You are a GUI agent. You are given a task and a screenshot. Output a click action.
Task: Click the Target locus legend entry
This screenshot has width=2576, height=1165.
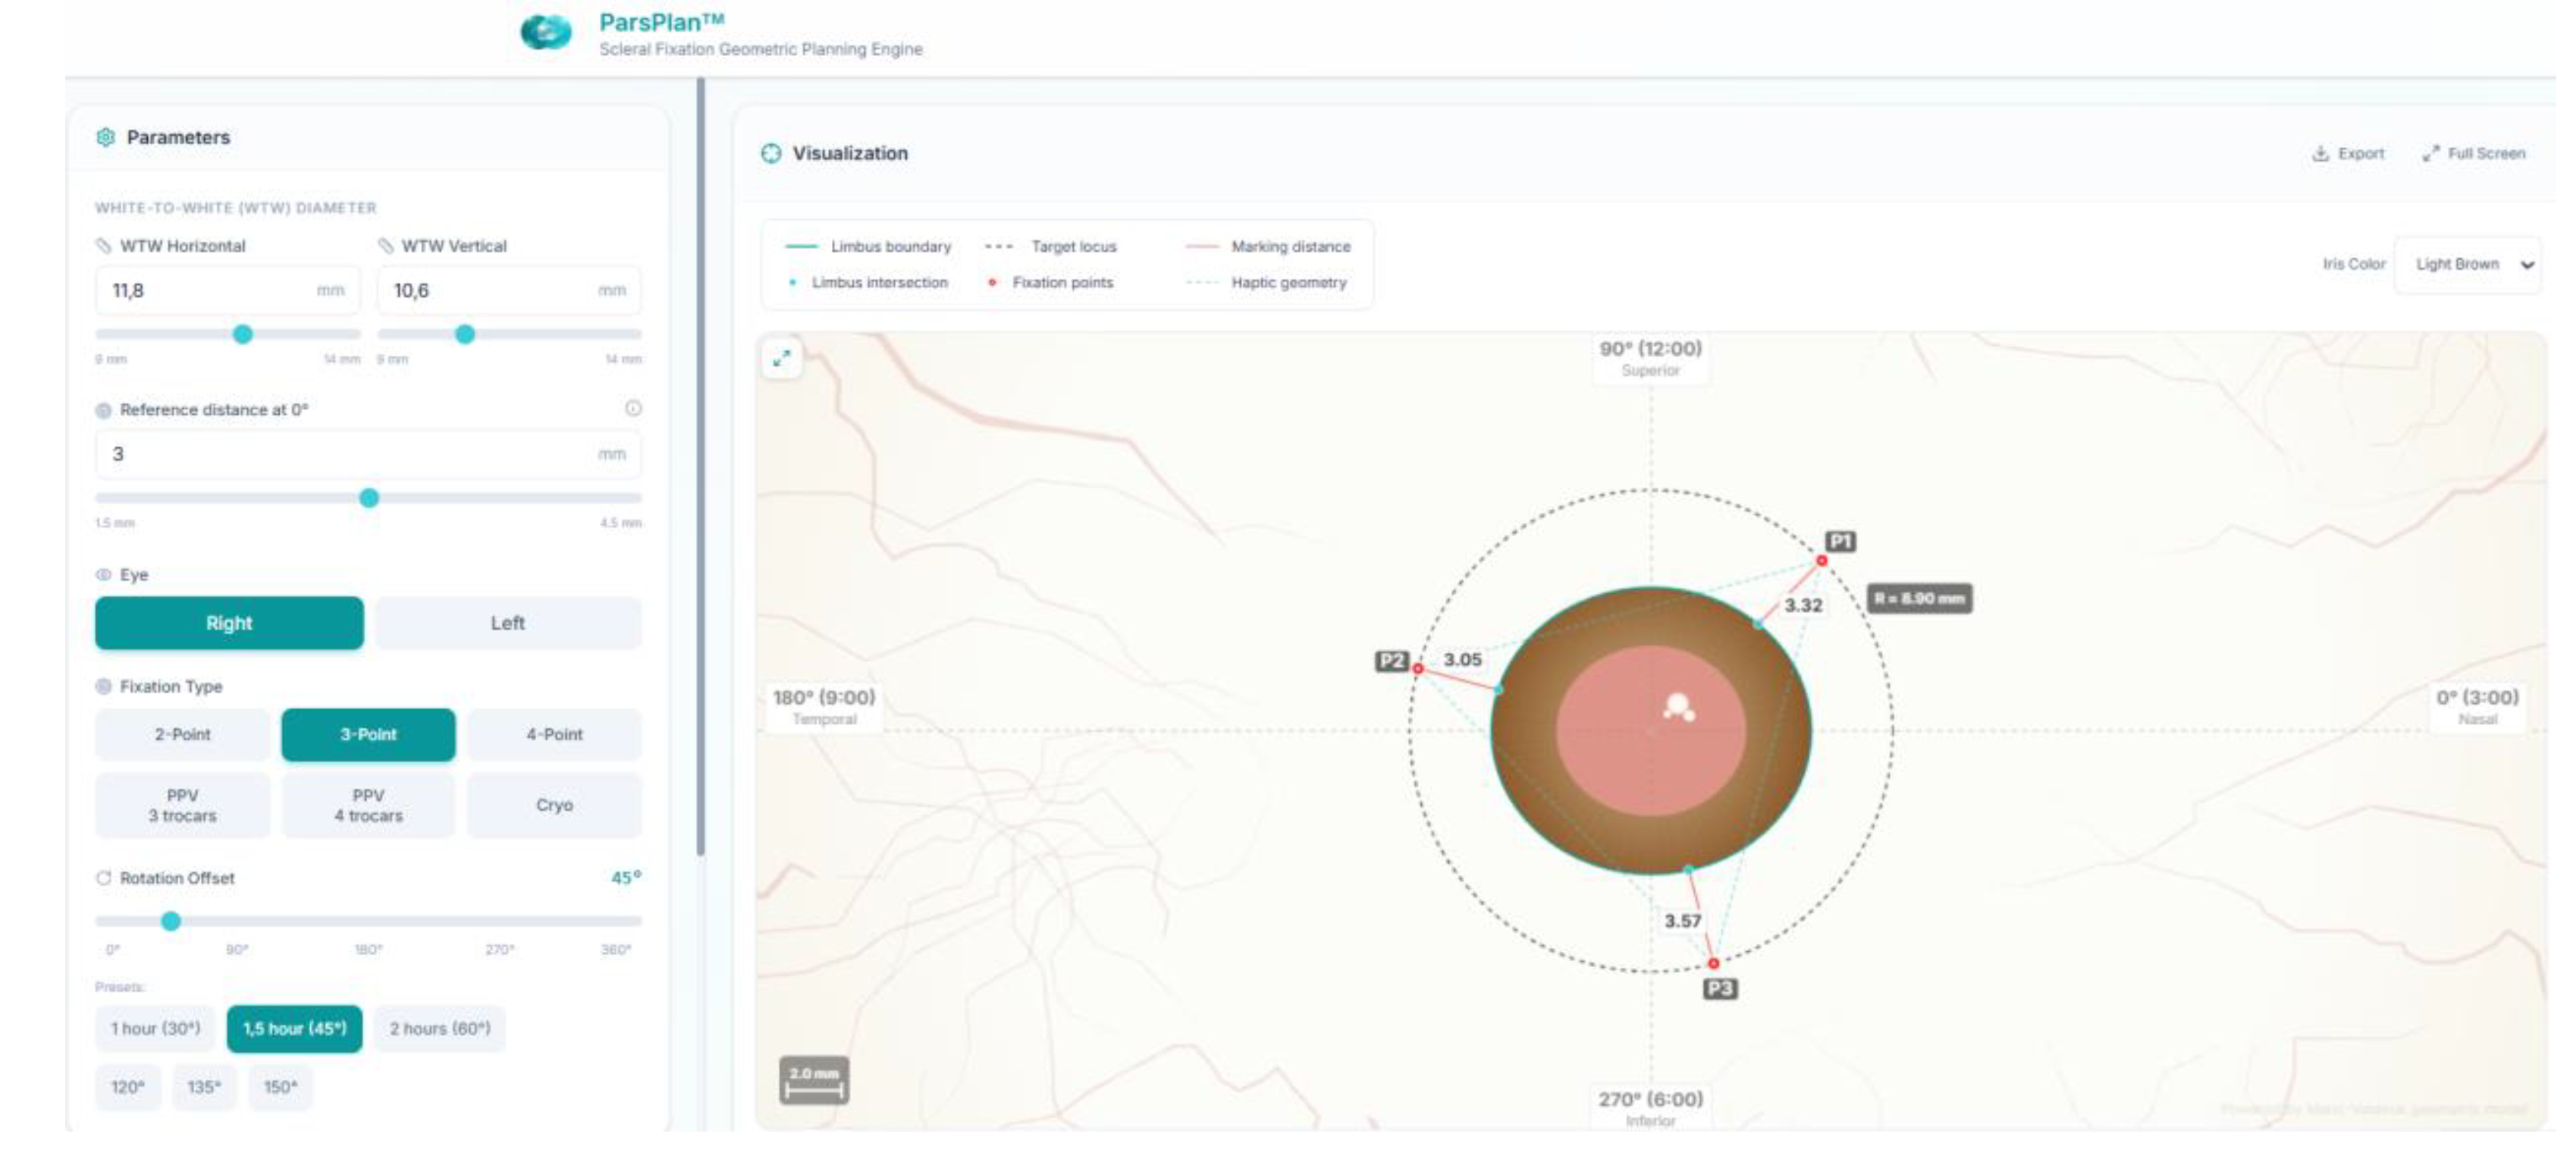tap(1051, 246)
